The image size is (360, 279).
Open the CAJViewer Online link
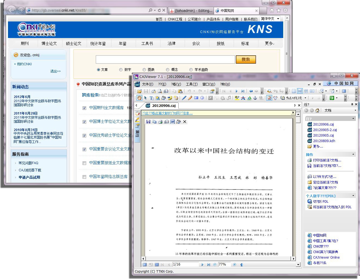[x=326, y=258]
